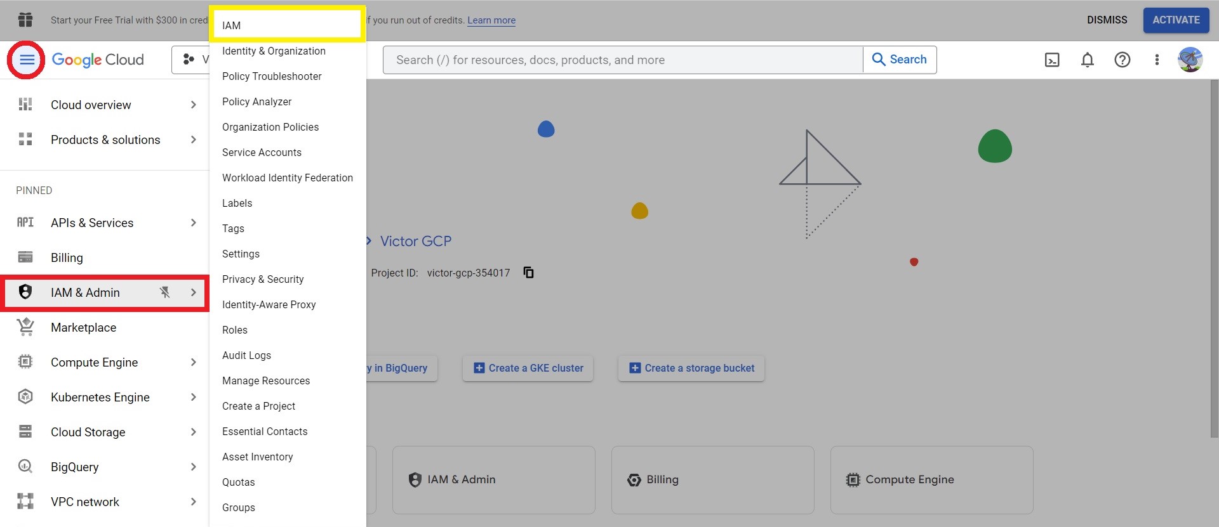Click the Compute Engine chip icon in sidebar
Viewport: 1219px width, 527px height.
pyautogui.click(x=25, y=362)
